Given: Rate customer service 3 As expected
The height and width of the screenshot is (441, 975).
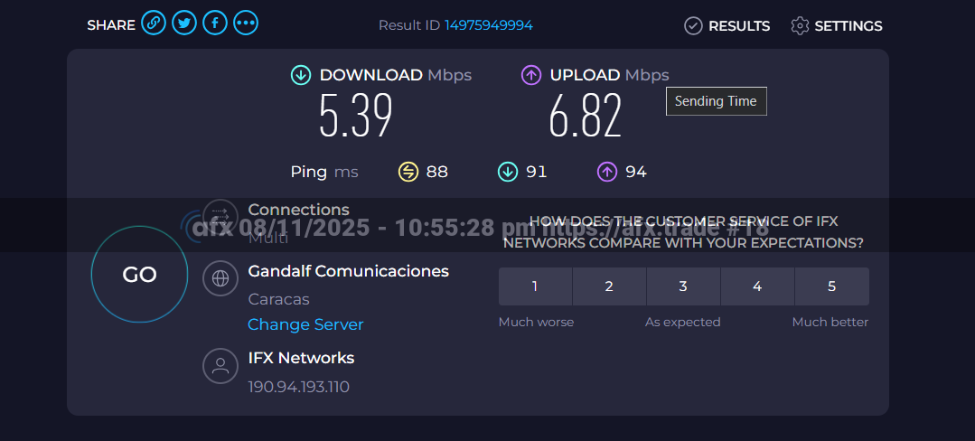Looking at the screenshot, I should pyautogui.click(x=683, y=286).
